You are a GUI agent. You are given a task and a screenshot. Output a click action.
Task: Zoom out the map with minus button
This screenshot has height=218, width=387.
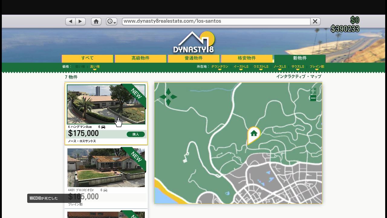313,98
